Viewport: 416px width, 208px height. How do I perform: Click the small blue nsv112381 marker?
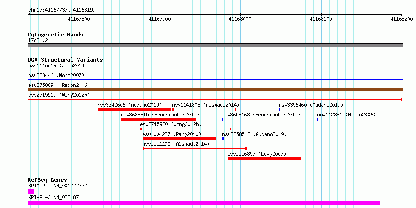[317, 119]
